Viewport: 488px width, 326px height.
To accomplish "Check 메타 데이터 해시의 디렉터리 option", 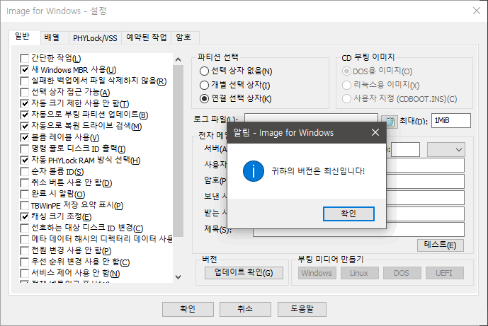I will (x=24, y=239).
